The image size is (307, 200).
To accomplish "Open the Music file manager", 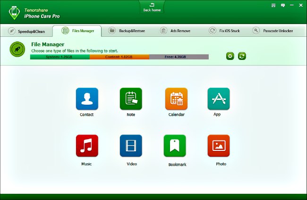I will pos(87,146).
